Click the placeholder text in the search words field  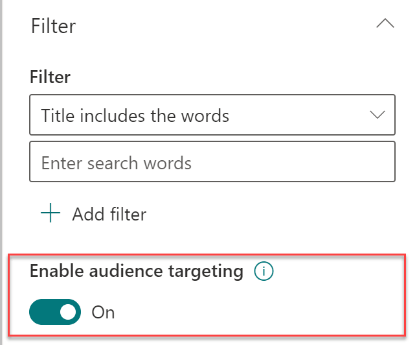(x=116, y=162)
